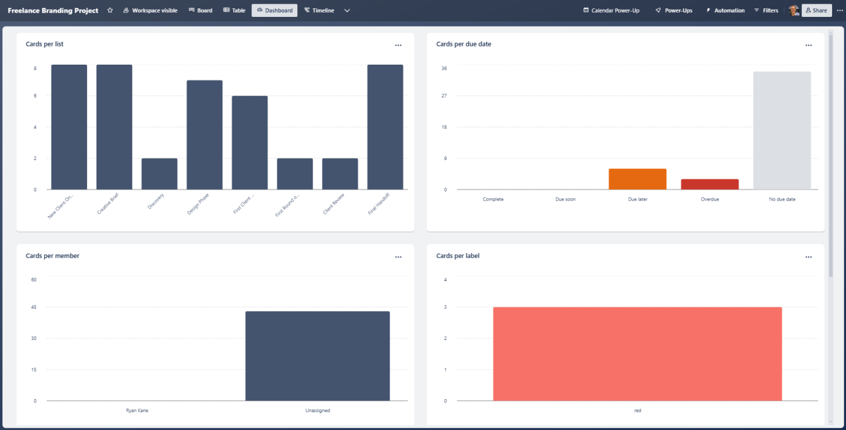Click the grey No due date bar
This screenshot has height=430, width=846.
coord(782,130)
